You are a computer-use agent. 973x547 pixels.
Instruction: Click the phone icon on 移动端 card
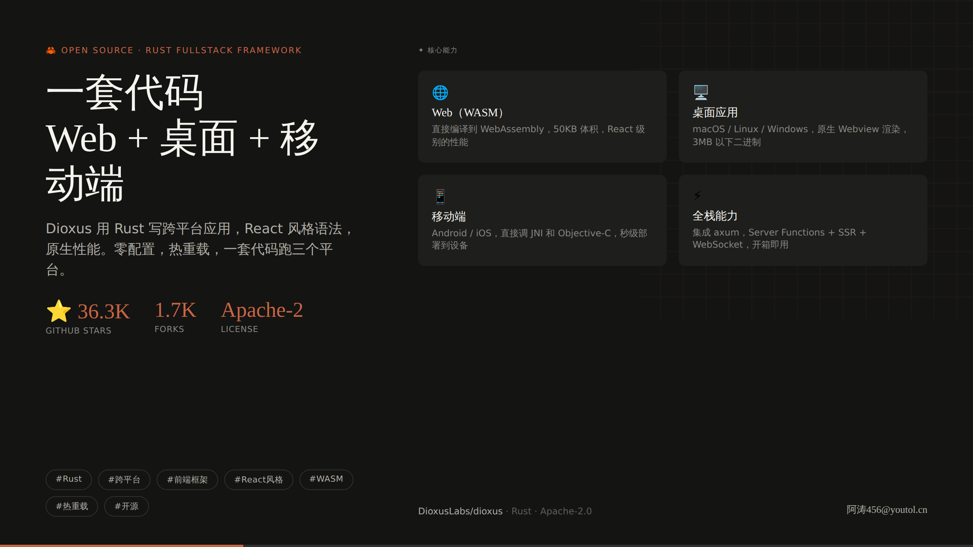coord(440,196)
